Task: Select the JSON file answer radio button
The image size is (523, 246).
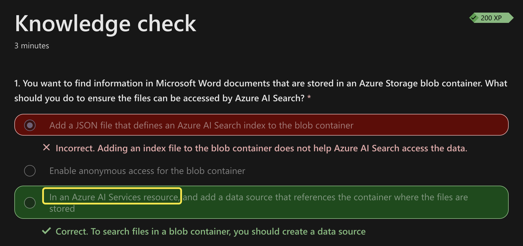Action: tap(30, 125)
